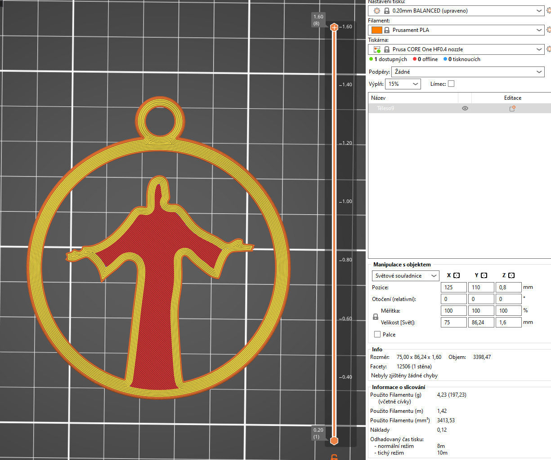Expand the Světové souřadnice coordinates dropdown
Screen dimensions: 551x460
tap(405, 276)
